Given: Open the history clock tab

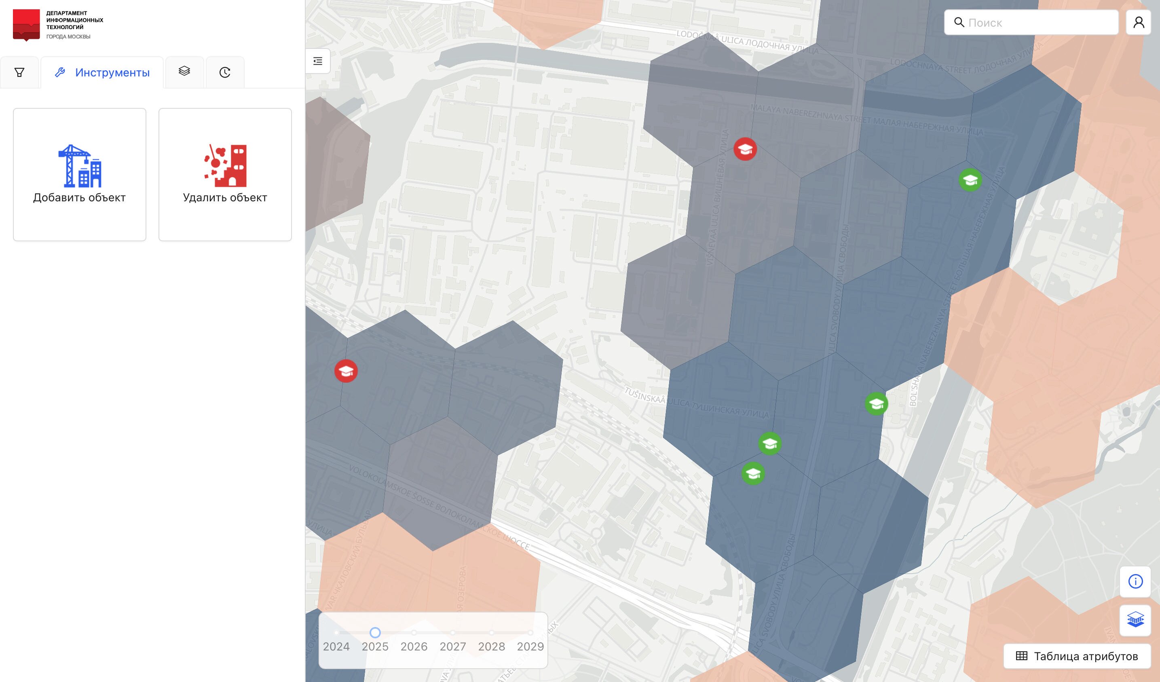Looking at the screenshot, I should [x=225, y=72].
